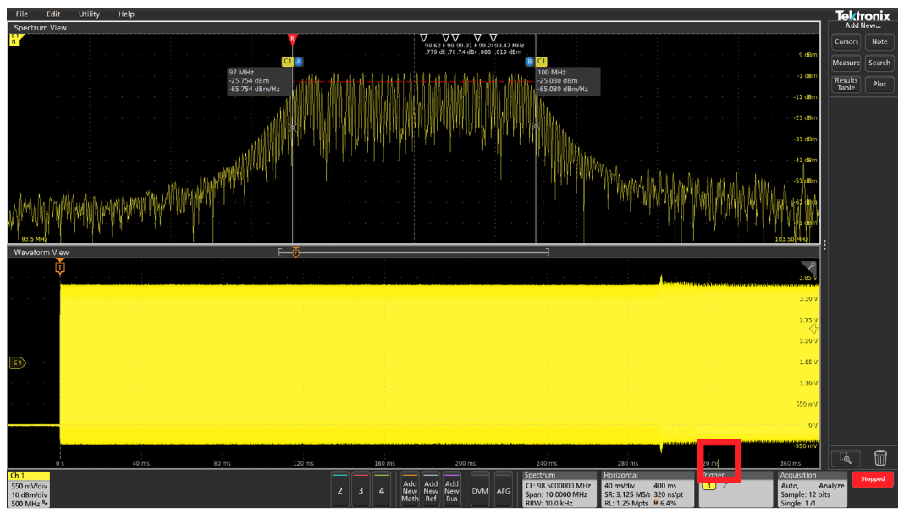Click the Plot button
This screenshot has height=513, width=904.
click(879, 84)
